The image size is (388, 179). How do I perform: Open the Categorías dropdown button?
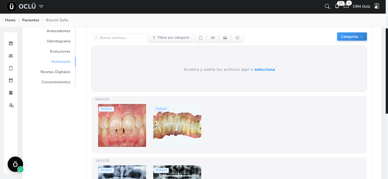pos(352,37)
